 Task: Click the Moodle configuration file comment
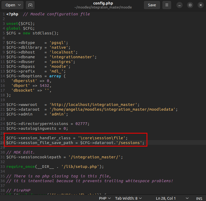click(56, 14)
